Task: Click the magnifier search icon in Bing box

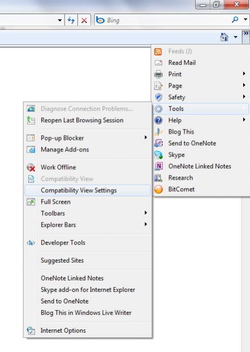Action: point(235,20)
